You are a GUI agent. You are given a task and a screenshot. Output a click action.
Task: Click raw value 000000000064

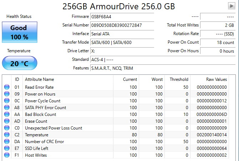point(212,148)
